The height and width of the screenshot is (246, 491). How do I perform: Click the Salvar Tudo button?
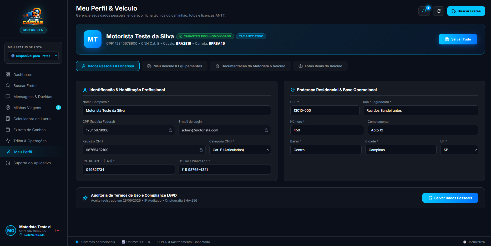[x=458, y=39]
